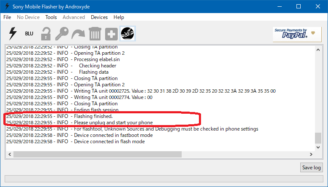Click 'Processing elabel.sin' log line

[x=63, y=59]
